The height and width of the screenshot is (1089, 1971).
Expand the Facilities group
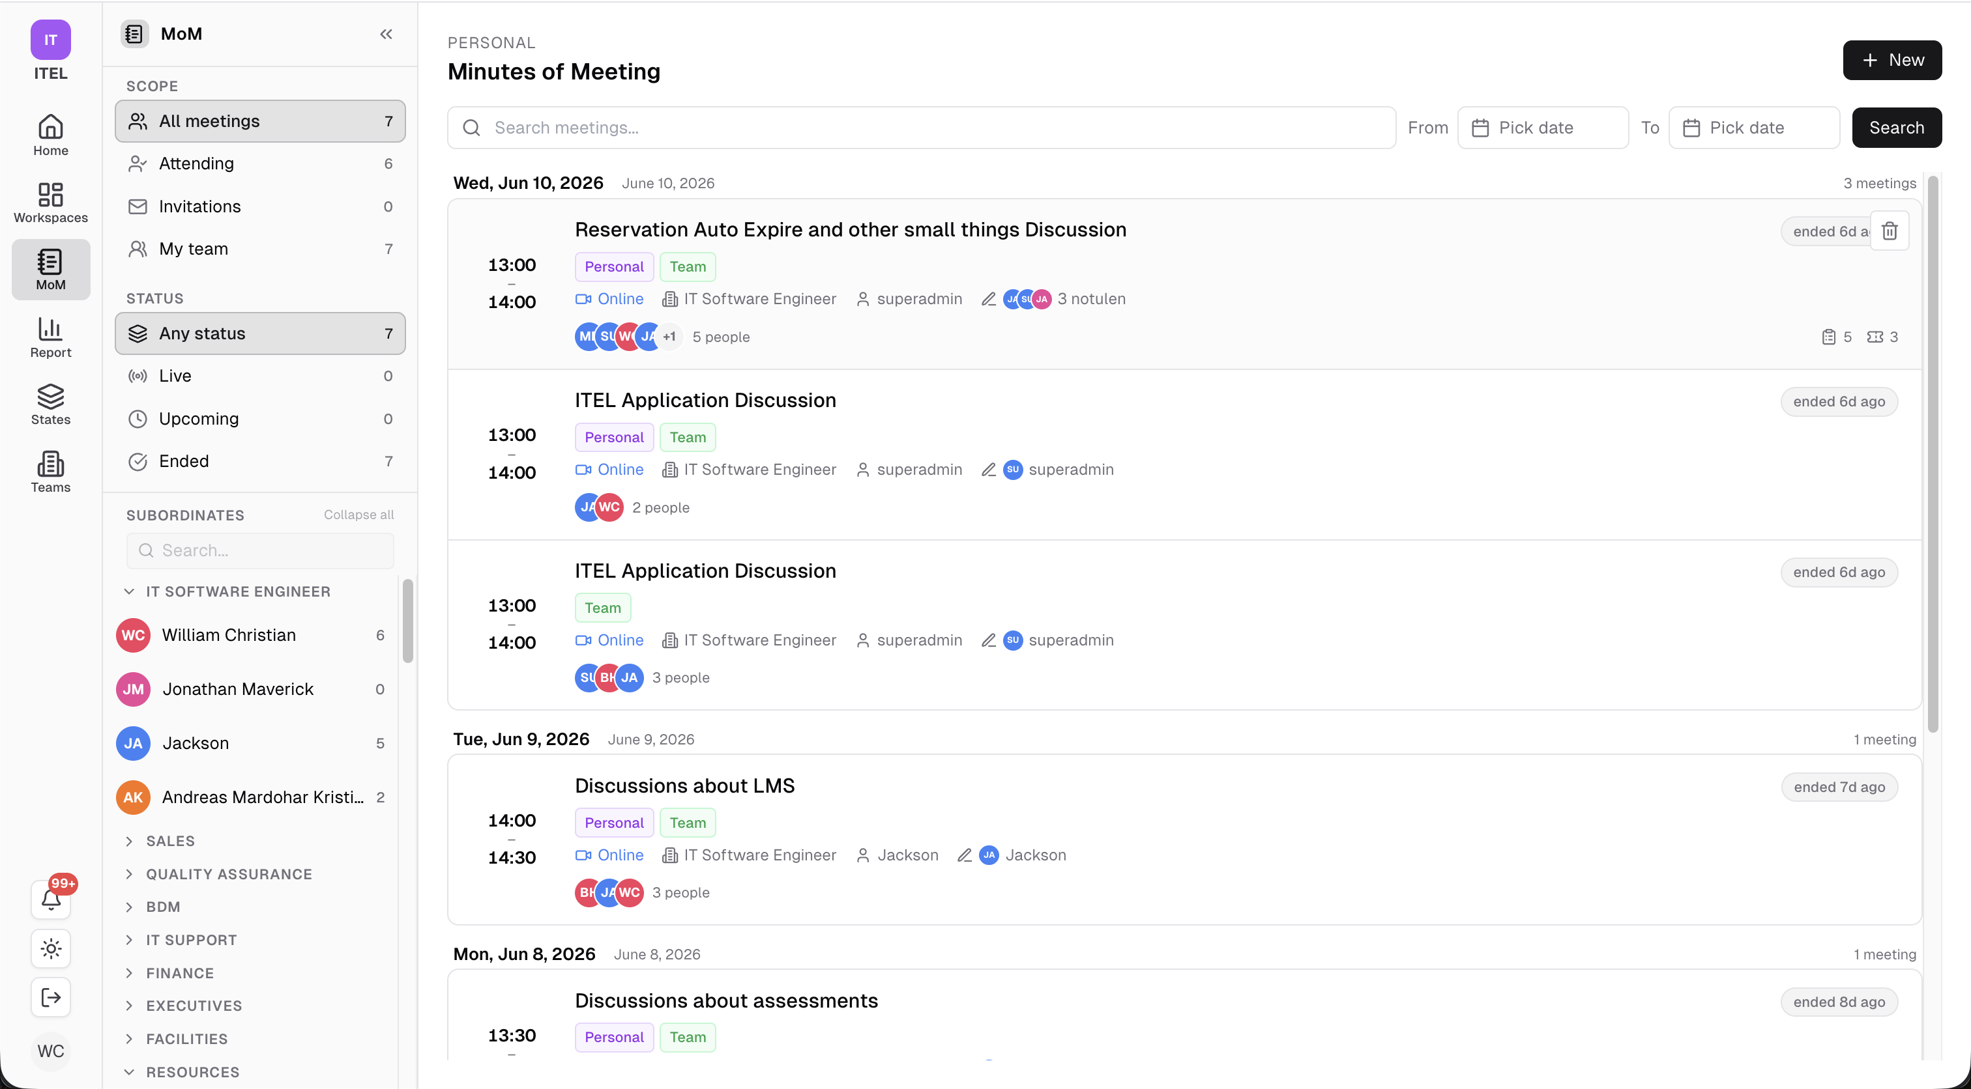tap(129, 1039)
